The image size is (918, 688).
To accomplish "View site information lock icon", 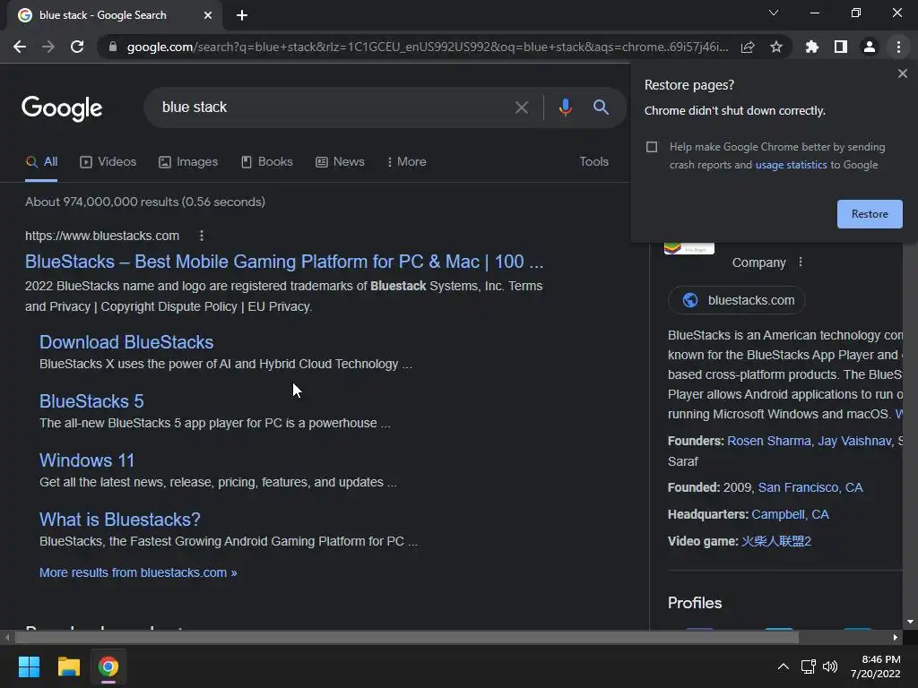I will click(113, 47).
